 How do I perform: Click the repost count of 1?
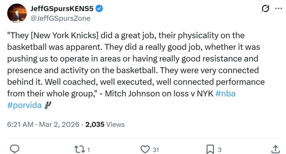point(88,150)
